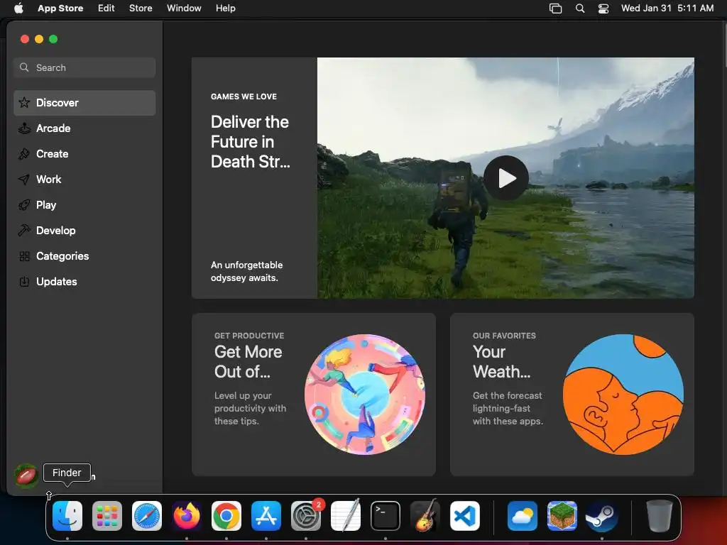Screen dimensions: 727x545
Task: Zoom the App Store window with green button
Action: pos(53,39)
